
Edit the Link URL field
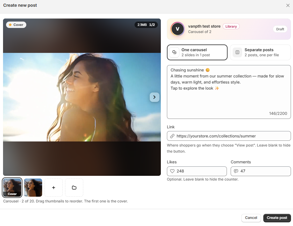click(229, 136)
